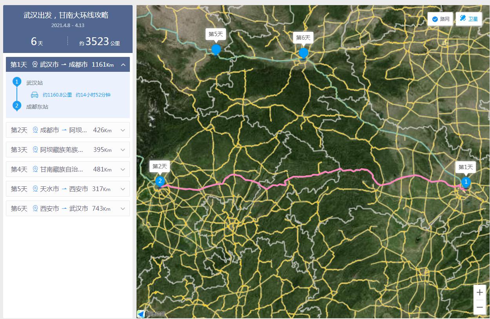The width and height of the screenshot is (490, 319).
Task: Collapse the 第1天 武汉市 to 成都市 section
Action: pyautogui.click(x=68, y=64)
